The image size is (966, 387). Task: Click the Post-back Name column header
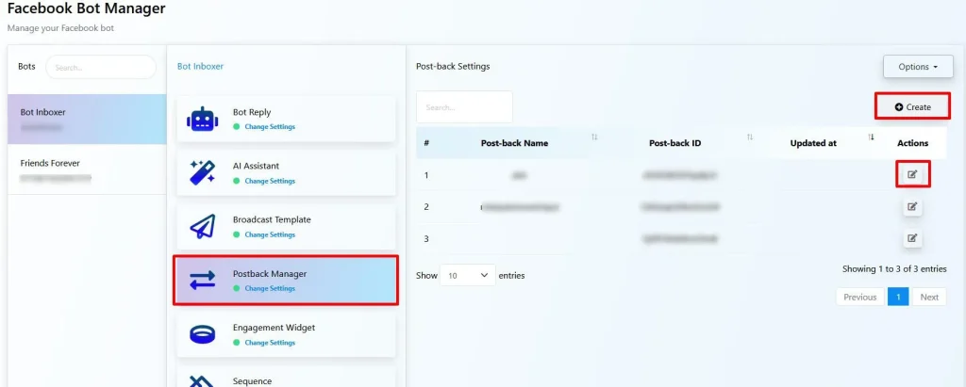click(514, 143)
